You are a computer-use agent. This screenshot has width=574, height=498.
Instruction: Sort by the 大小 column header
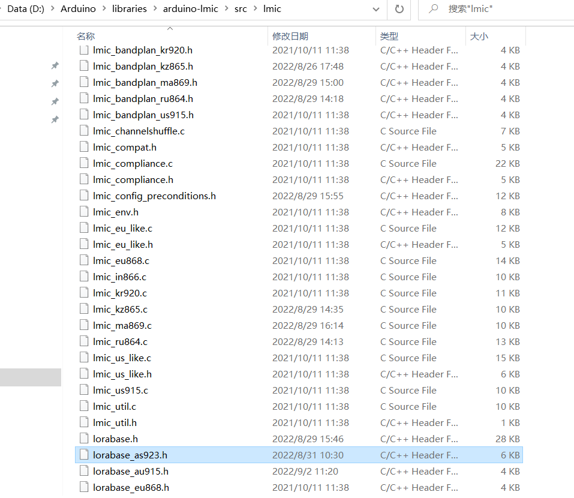(479, 36)
